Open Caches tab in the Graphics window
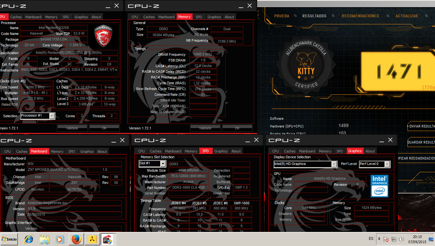435x246 pixels. pyautogui.click(x=290, y=151)
